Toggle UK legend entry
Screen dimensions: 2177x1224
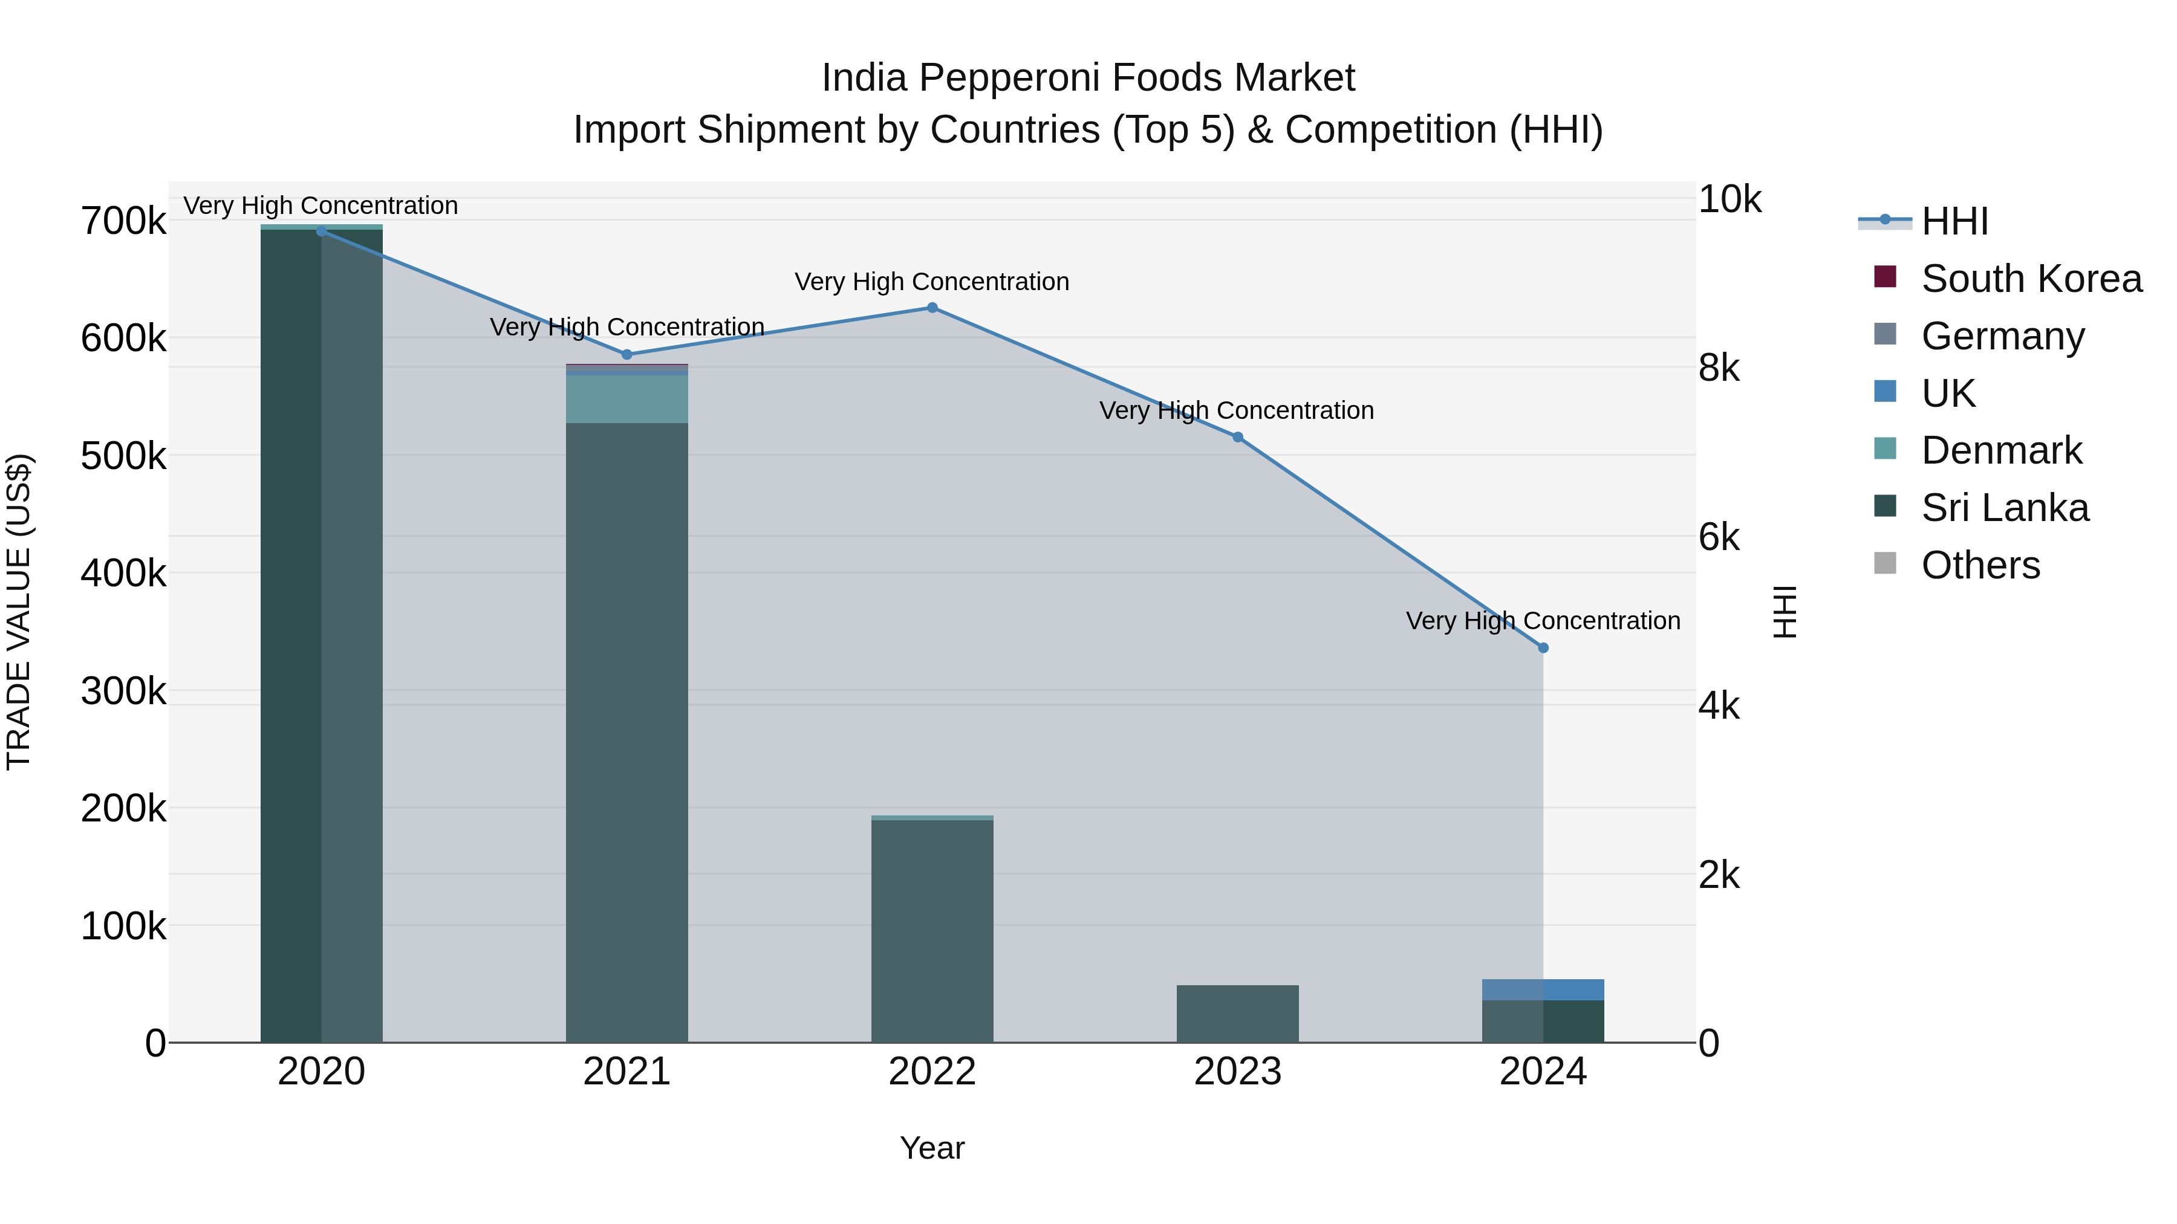pyautogui.click(x=1925, y=393)
